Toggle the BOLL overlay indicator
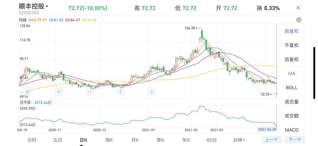 (x=291, y=88)
